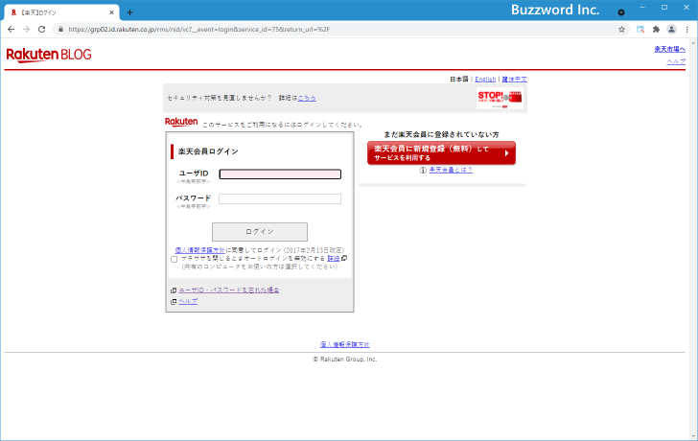Click the 日本語 language label

pyautogui.click(x=459, y=80)
